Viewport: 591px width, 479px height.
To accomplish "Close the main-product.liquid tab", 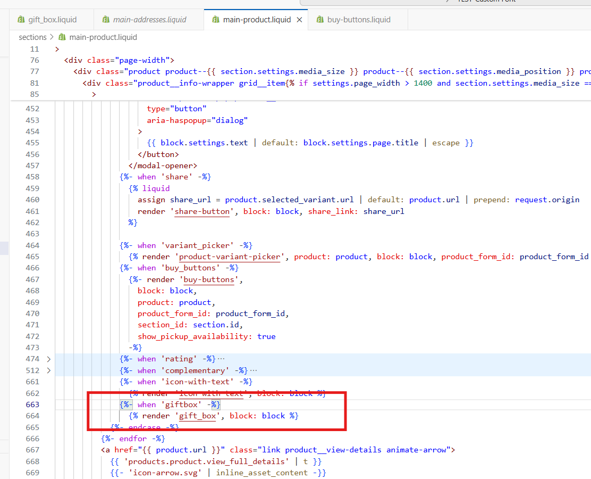I will coord(299,20).
